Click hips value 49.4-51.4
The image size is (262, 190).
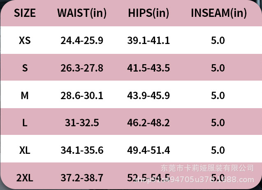tap(148, 150)
